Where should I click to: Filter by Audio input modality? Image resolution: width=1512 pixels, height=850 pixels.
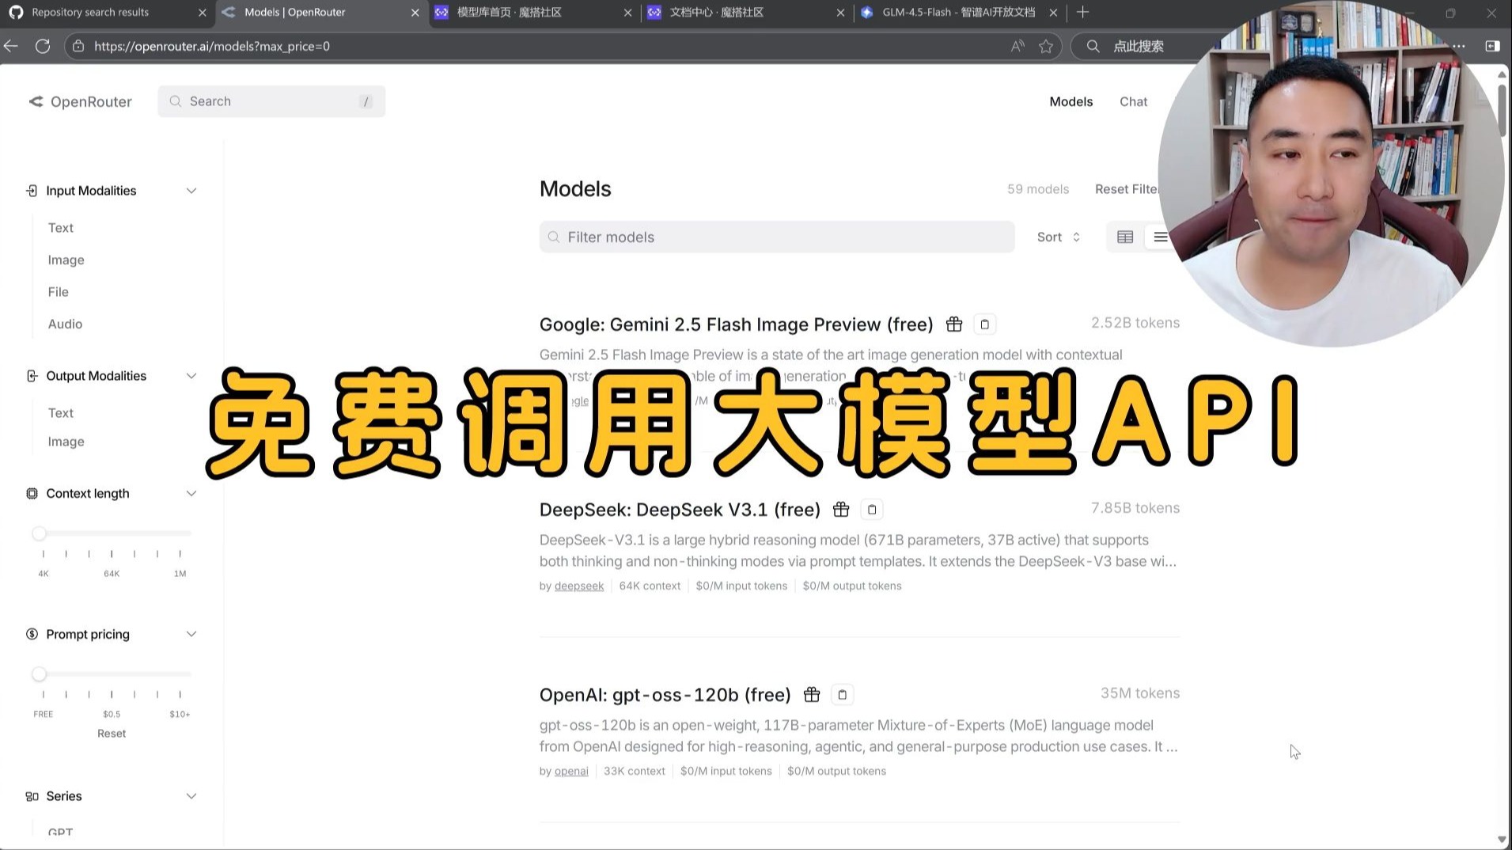(65, 324)
